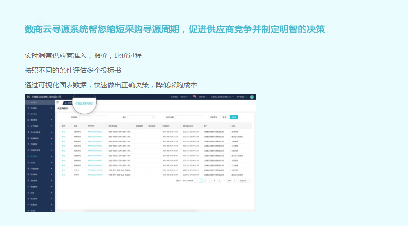Click the 参与 link in the last table row
This screenshot has height=227, width=408.
click(x=63, y=175)
